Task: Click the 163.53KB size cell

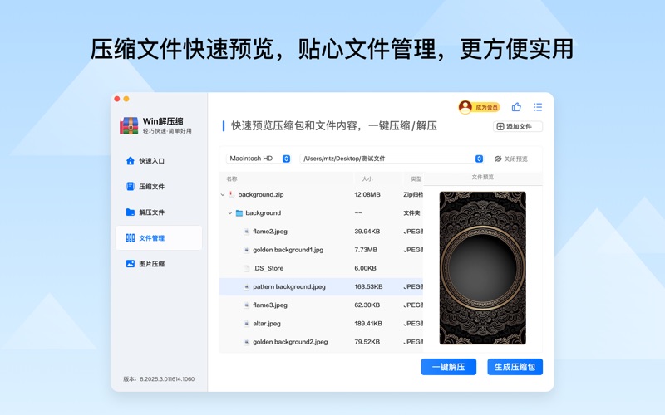Action: click(368, 286)
